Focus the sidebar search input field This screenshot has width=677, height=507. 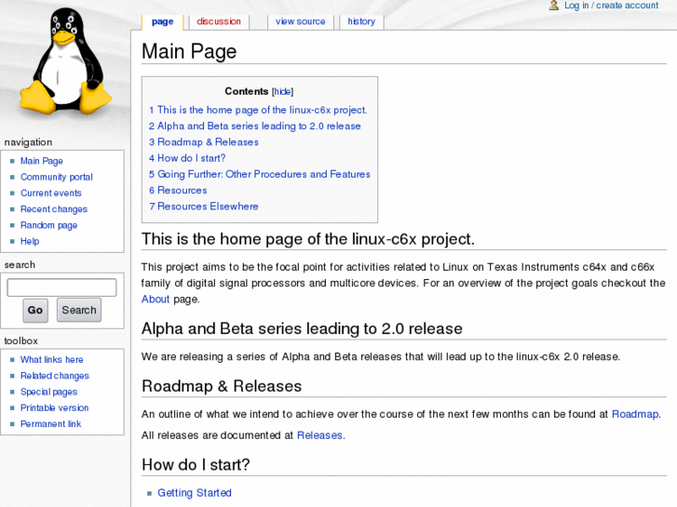pos(61,287)
